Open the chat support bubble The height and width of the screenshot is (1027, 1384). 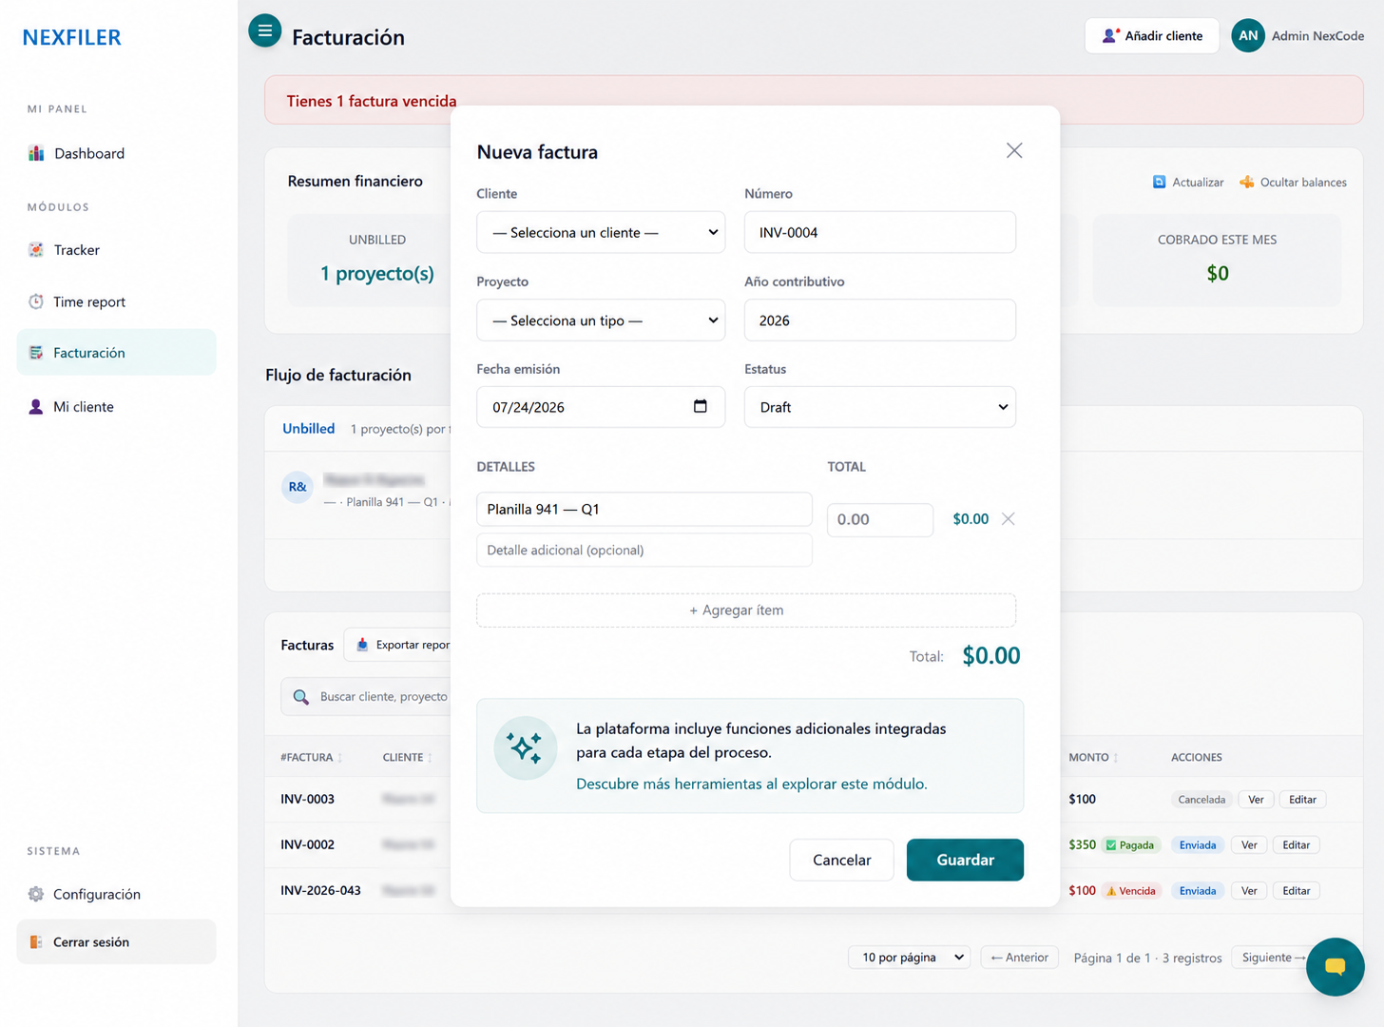click(x=1335, y=967)
